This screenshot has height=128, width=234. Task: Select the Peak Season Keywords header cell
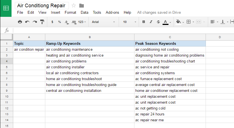(170, 44)
